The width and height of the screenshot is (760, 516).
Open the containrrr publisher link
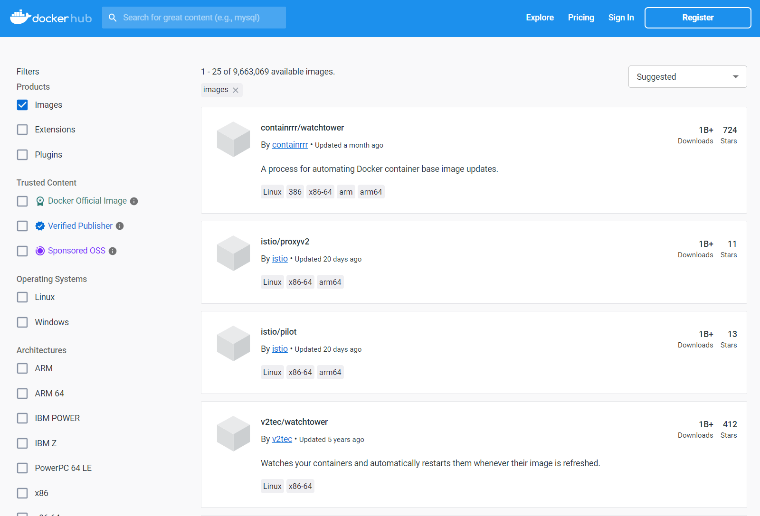pos(290,145)
